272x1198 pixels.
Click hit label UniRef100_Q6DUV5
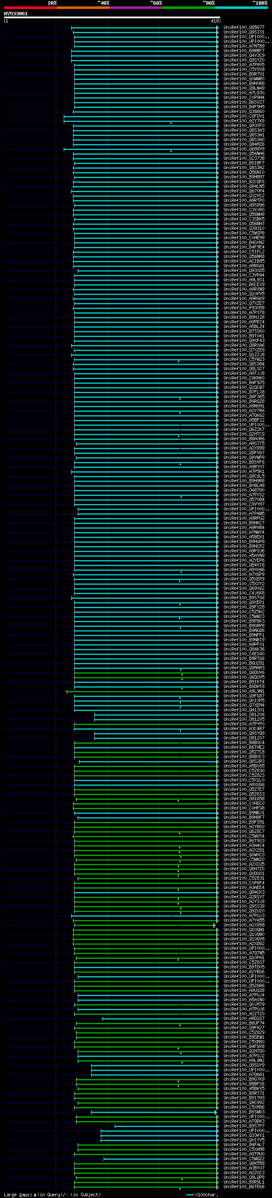(x=244, y=677)
